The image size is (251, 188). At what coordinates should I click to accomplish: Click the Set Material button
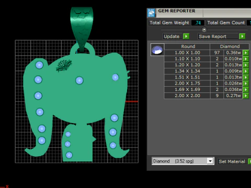pyautogui.click(x=232, y=161)
